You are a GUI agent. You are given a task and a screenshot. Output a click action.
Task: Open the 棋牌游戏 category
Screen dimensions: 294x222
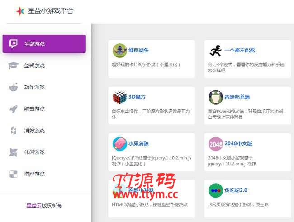point(34,174)
